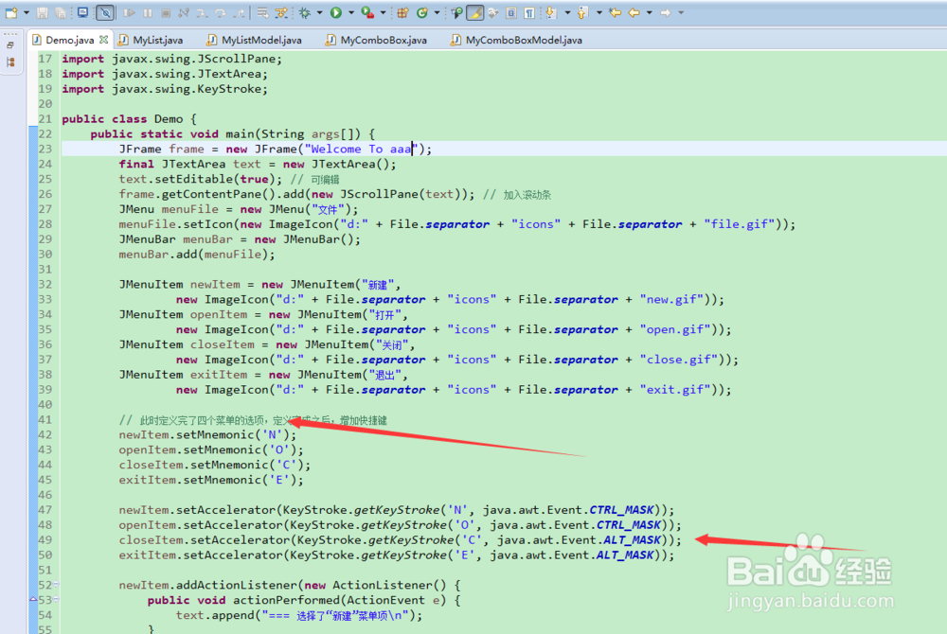Click 'import javax.swing.KeyStroke' on line 19
The image size is (947, 634).
click(161, 89)
